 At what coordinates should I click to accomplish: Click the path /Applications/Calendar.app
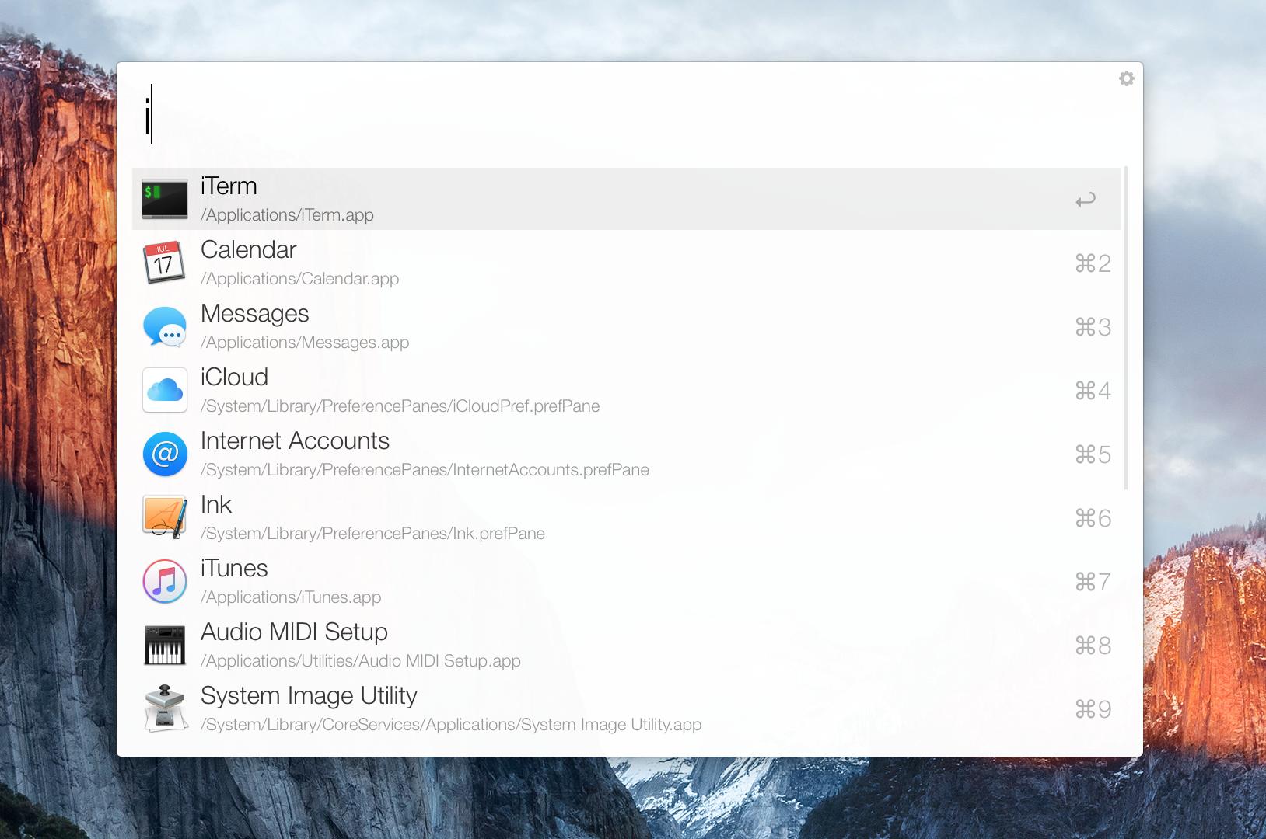click(x=299, y=279)
